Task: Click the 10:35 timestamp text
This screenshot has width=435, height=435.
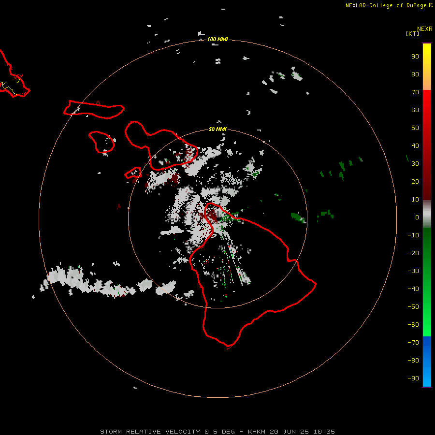Action: tap(324, 432)
